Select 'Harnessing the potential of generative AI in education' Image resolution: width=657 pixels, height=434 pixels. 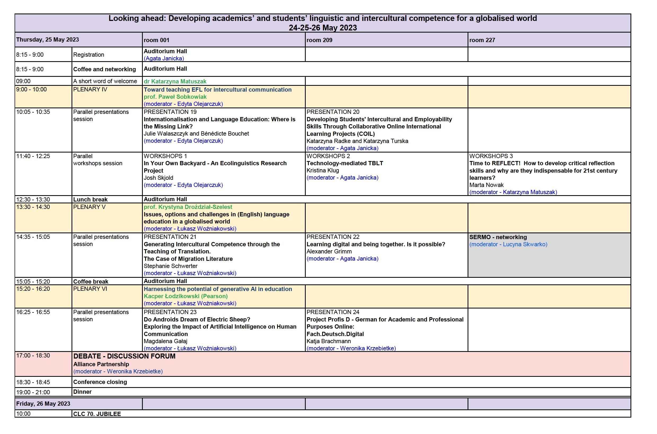click(217, 289)
